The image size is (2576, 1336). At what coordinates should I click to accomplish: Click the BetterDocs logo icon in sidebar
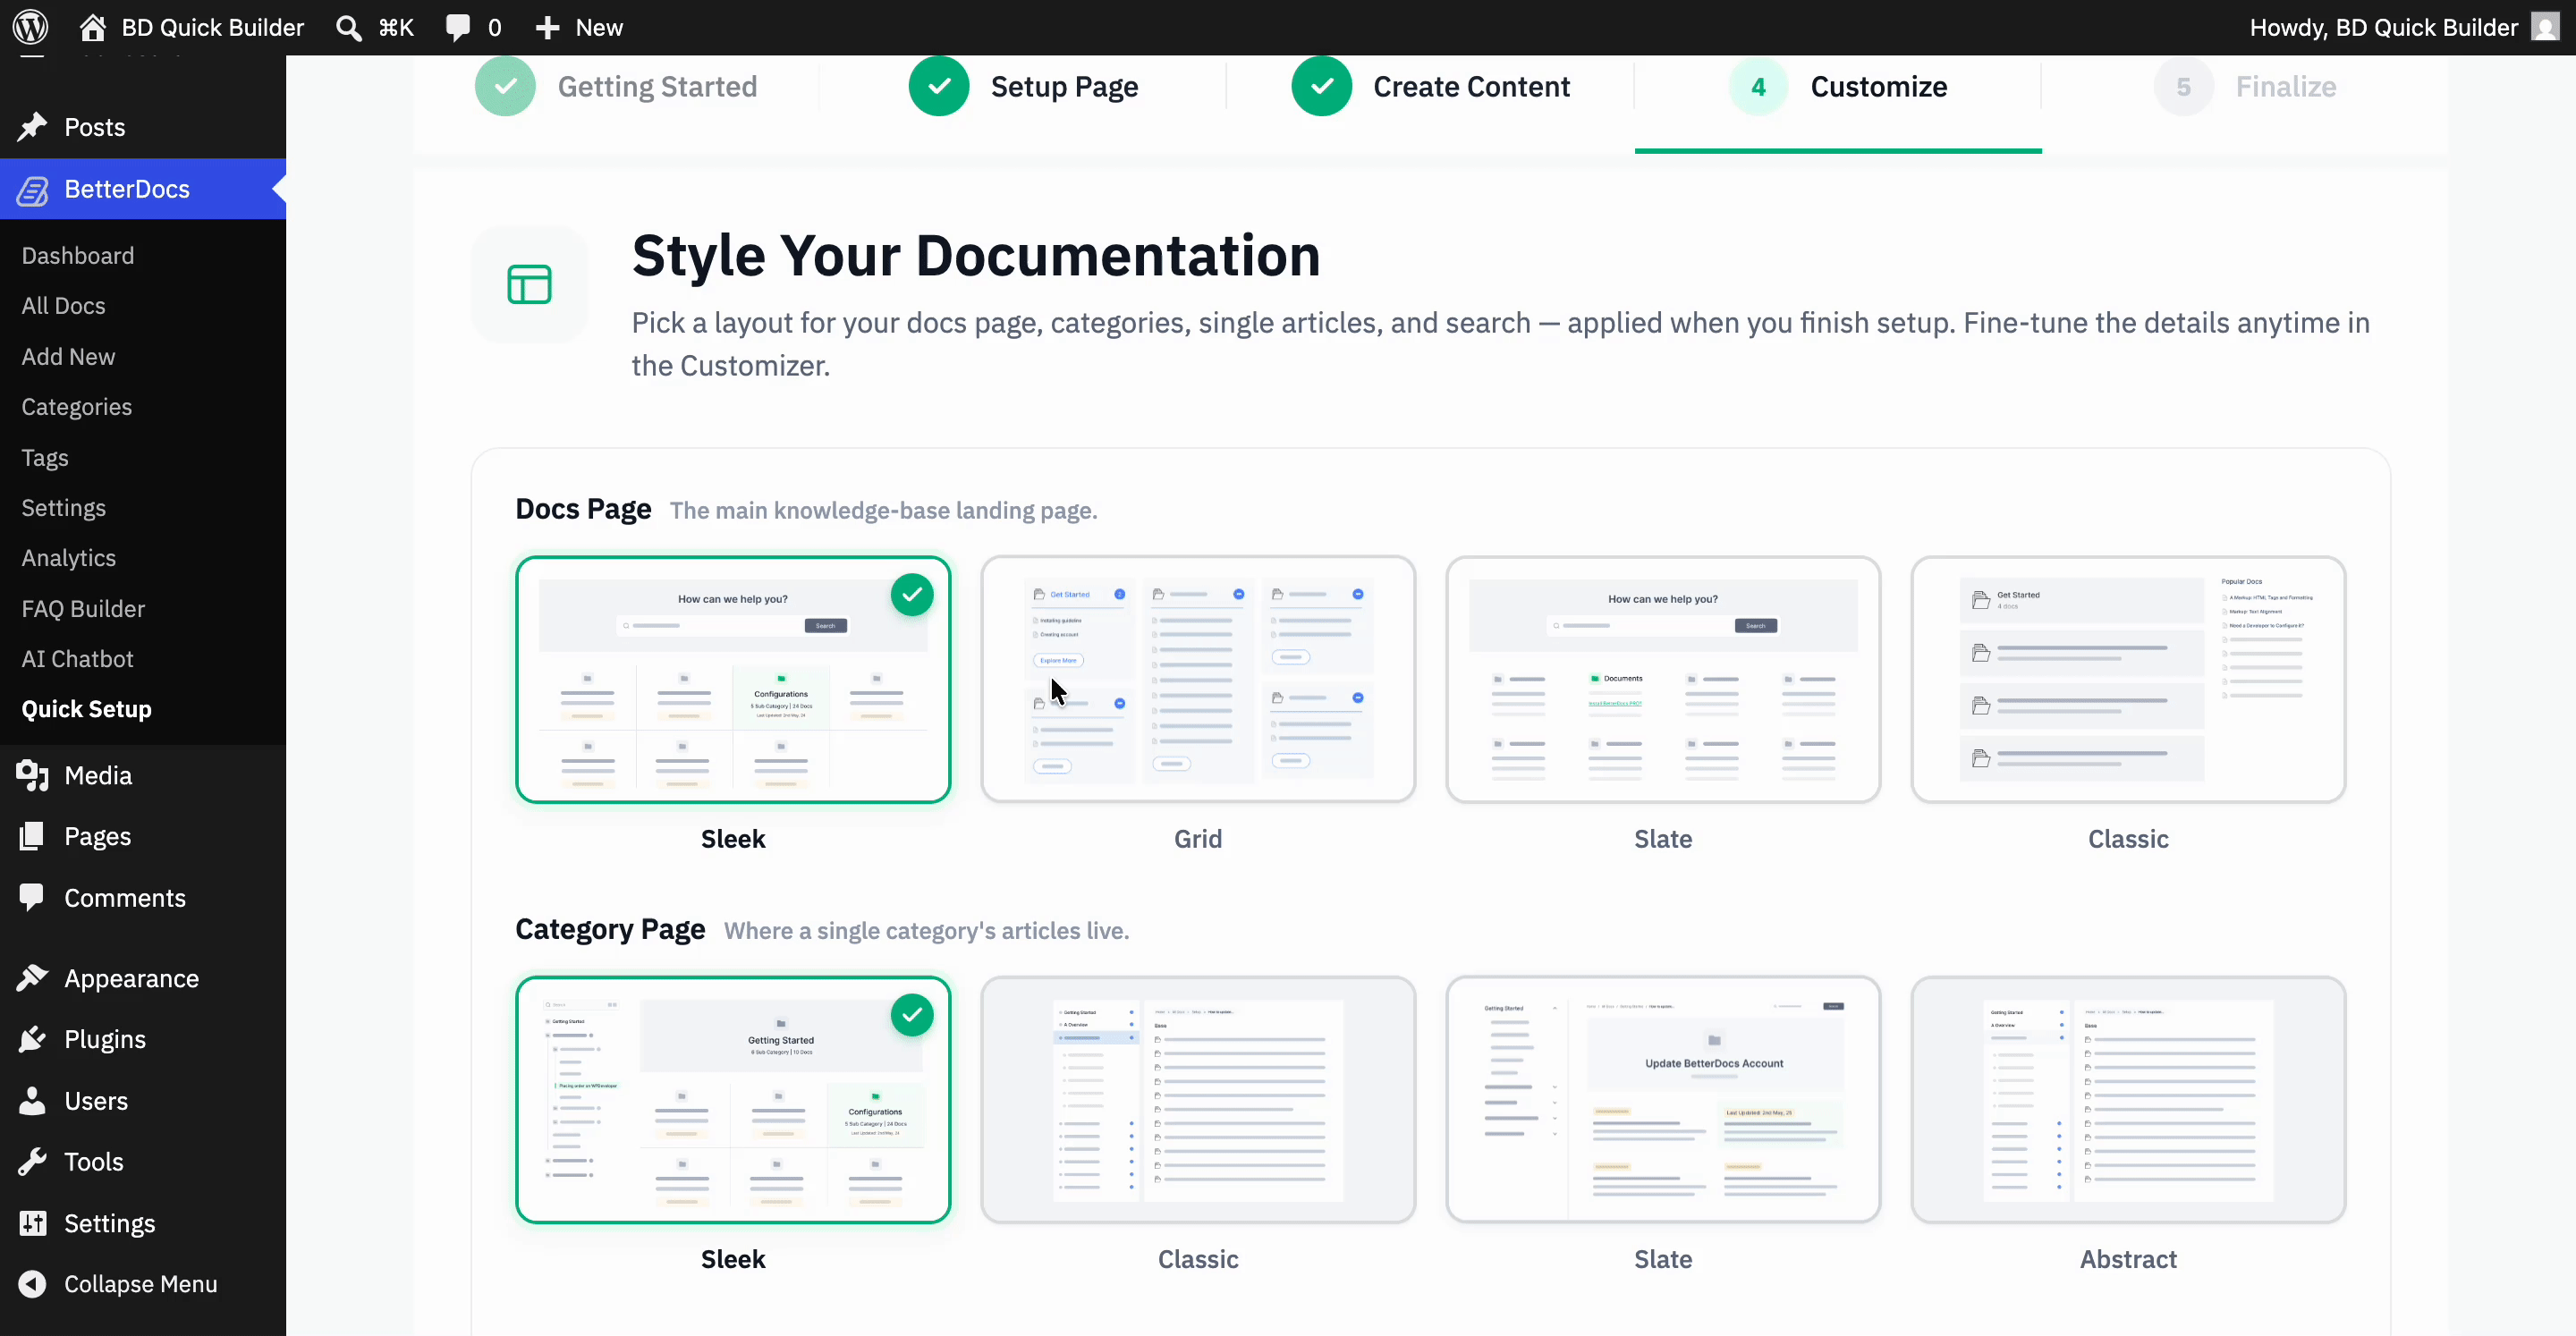coord(32,189)
